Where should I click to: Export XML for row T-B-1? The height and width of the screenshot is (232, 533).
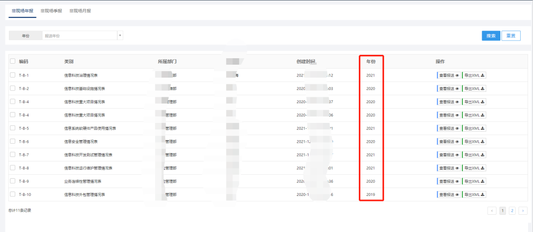tap(474, 75)
